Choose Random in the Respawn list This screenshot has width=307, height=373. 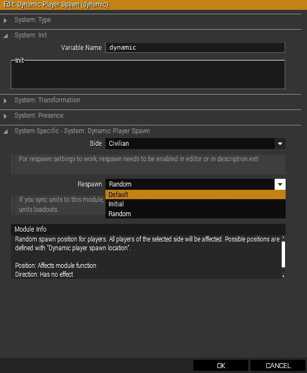[x=196, y=213]
